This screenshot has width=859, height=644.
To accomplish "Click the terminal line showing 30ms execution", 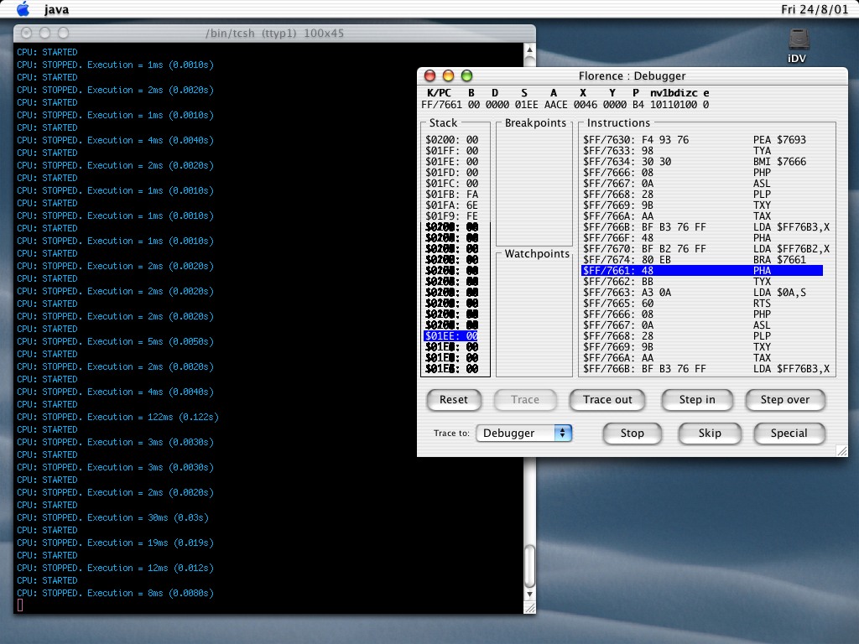I will click(x=113, y=518).
